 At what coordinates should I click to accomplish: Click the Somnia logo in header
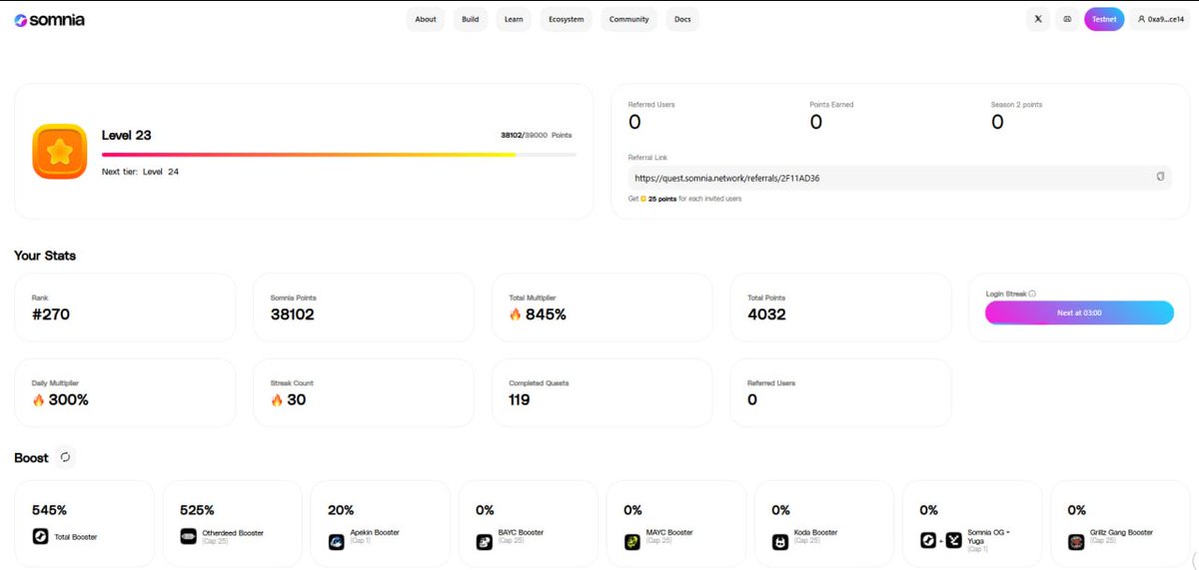pyautogui.click(x=49, y=19)
